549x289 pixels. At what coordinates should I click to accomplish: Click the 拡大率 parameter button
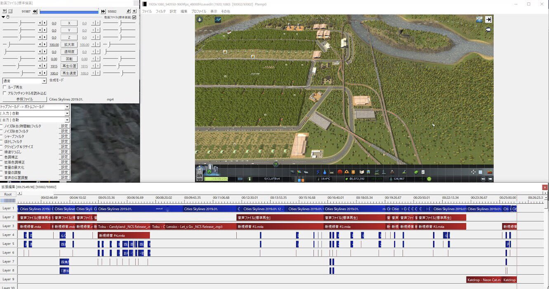(x=69, y=45)
